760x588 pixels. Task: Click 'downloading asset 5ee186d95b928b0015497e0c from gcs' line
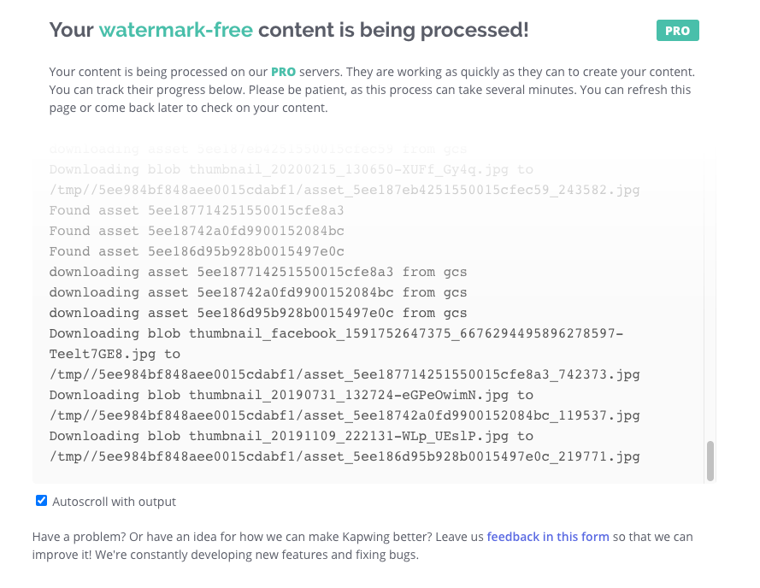[258, 313]
